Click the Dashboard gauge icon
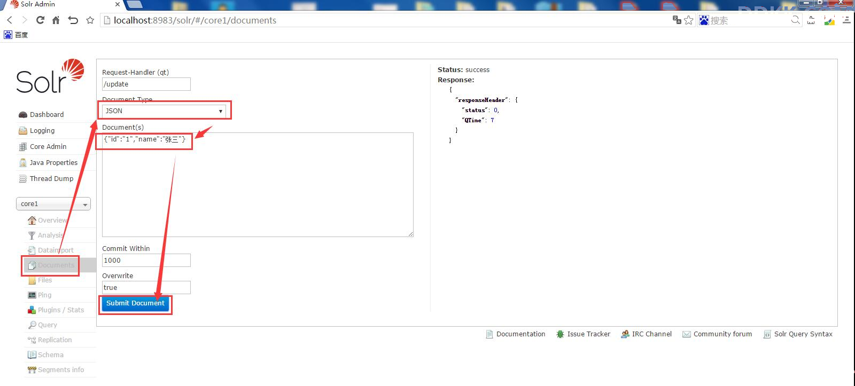 (23, 115)
